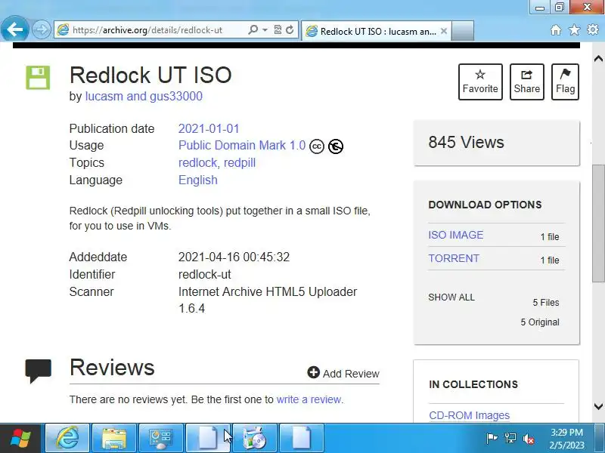Open the Public Domain Mark 1.0 link

(242, 145)
